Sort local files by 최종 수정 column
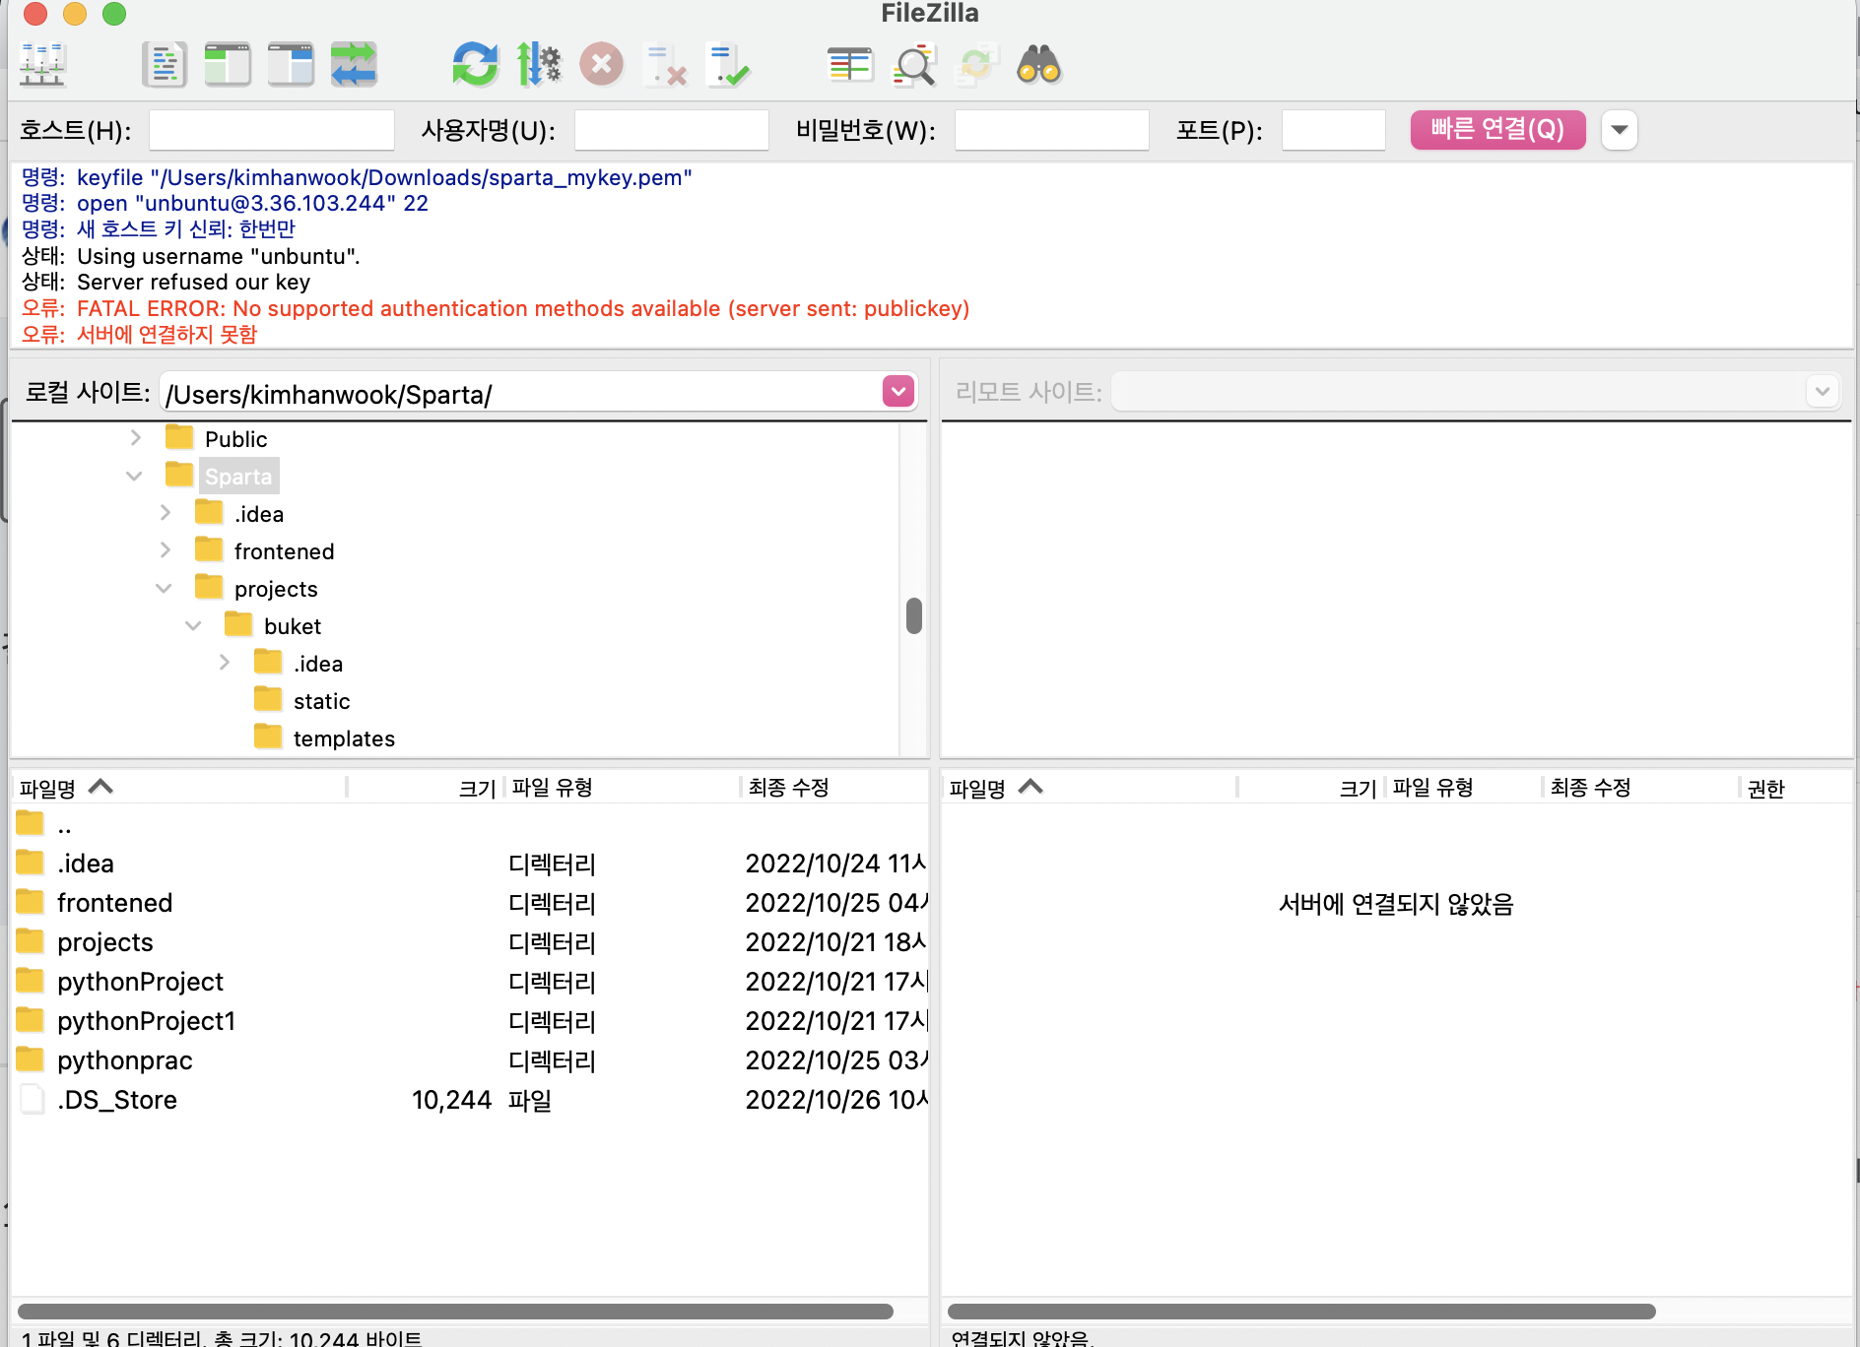 [x=835, y=788]
